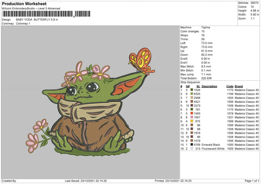Click the Up value 61.9 mm

[207, 51]
